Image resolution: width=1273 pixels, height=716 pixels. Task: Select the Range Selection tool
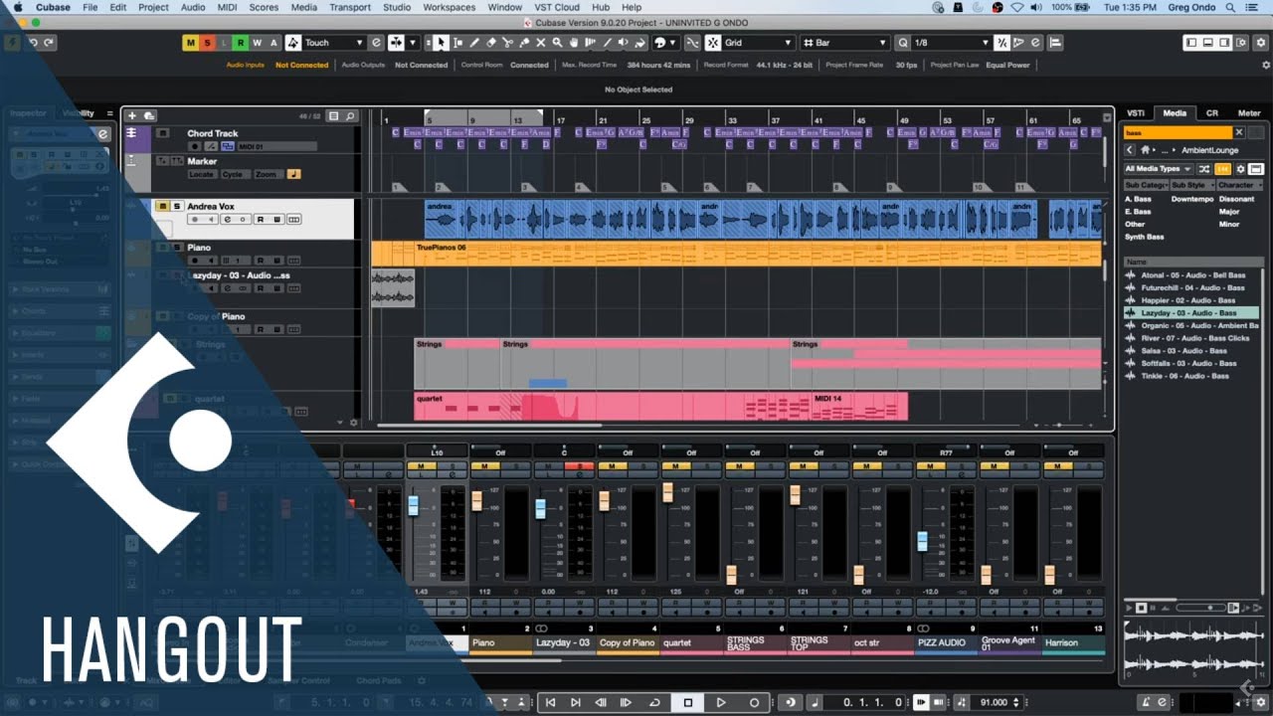(x=457, y=43)
